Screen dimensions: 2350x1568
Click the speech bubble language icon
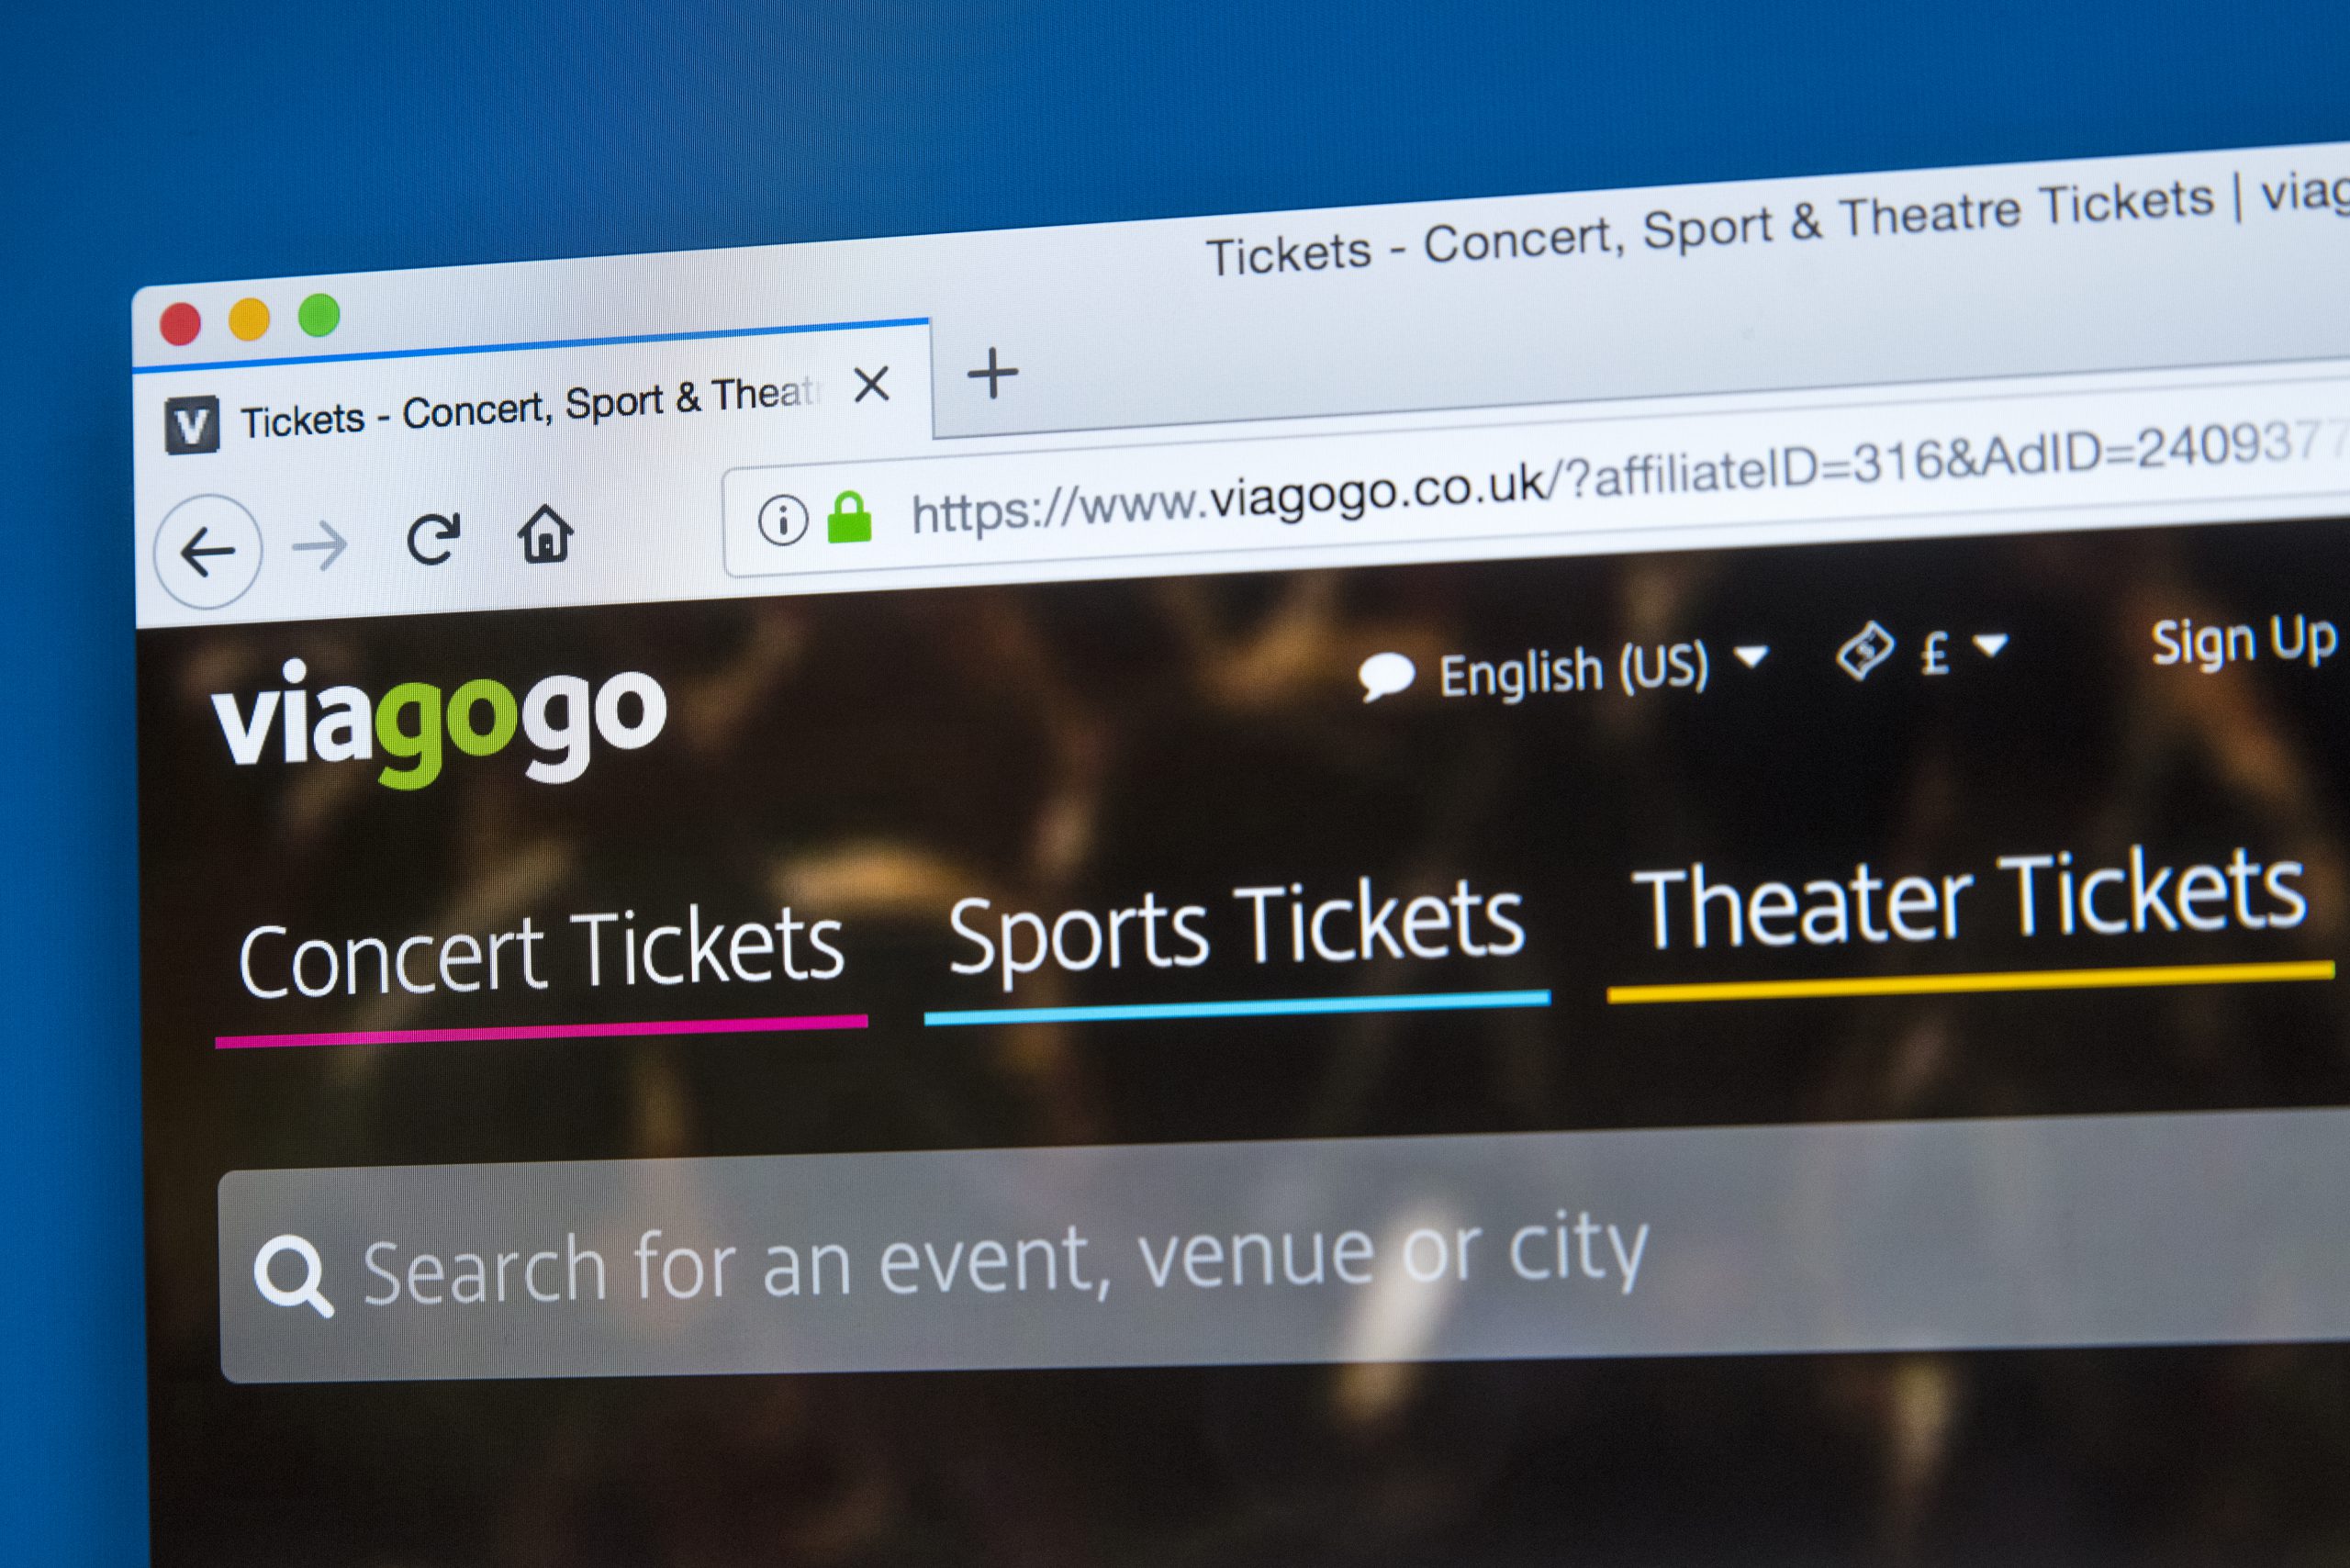pos(1386,677)
